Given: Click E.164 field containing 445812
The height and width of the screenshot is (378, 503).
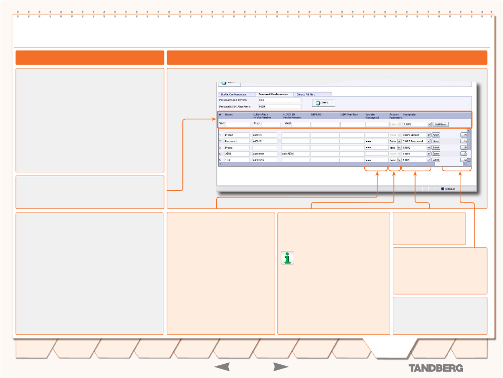Looking at the screenshot, I should (265, 141).
